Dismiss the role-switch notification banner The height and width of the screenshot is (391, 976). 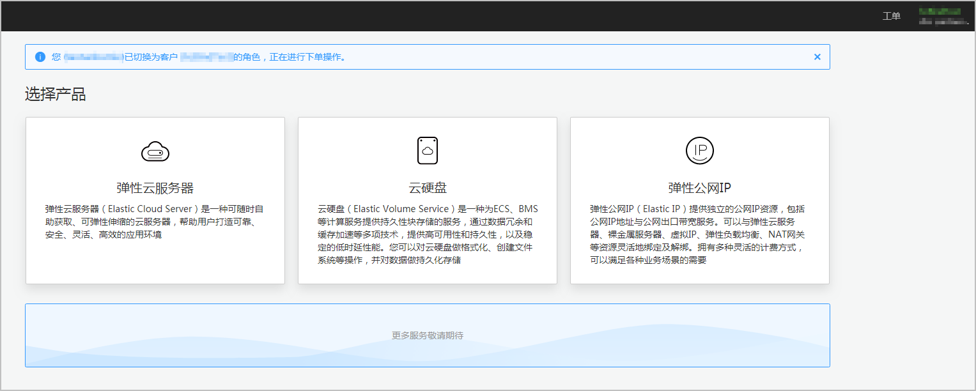(x=817, y=57)
